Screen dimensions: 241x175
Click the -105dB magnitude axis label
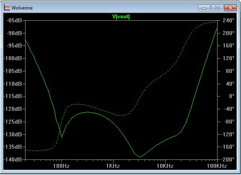pos(13,71)
